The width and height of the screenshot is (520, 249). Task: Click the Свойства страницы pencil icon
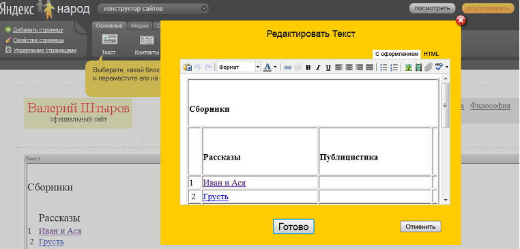(x=9, y=40)
